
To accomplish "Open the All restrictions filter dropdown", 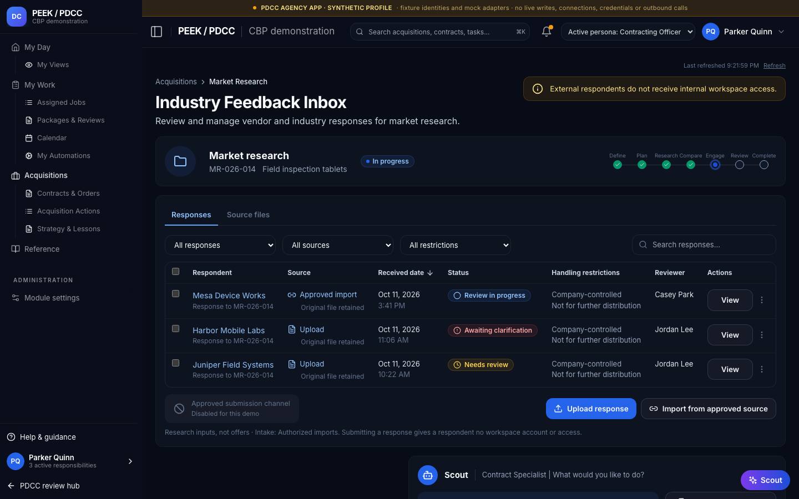I will pos(456,245).
